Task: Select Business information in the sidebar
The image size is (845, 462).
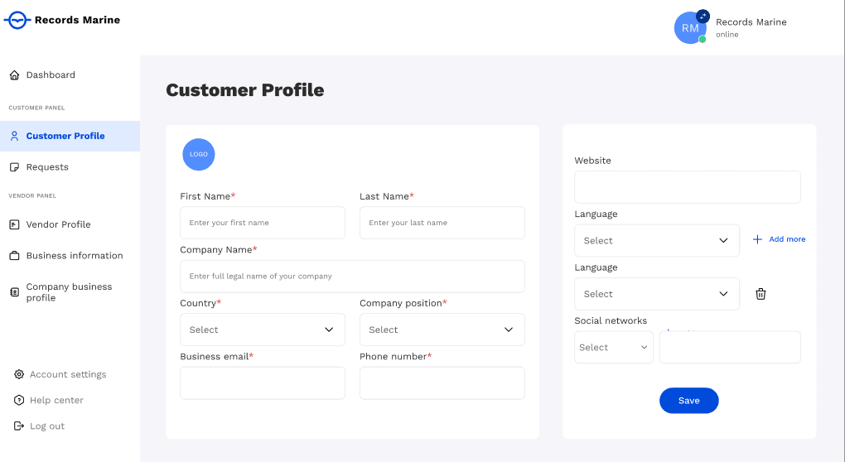Action: tap(74, 256)
